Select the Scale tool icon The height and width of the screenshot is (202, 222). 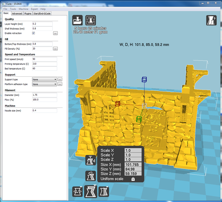click(91, 191)
